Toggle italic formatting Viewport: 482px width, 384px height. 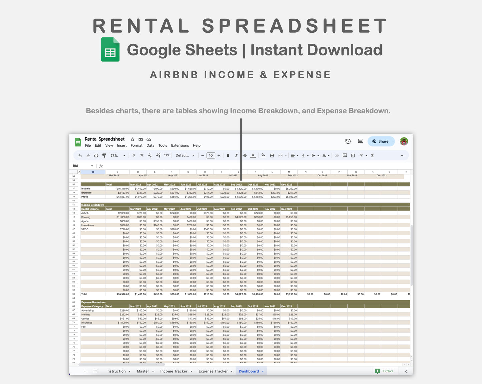[x=236, y=155]
